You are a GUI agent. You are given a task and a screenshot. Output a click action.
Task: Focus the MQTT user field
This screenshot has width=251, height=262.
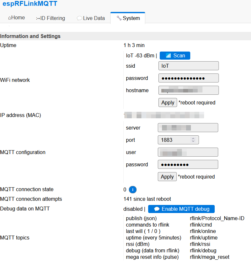coord(188,152)
